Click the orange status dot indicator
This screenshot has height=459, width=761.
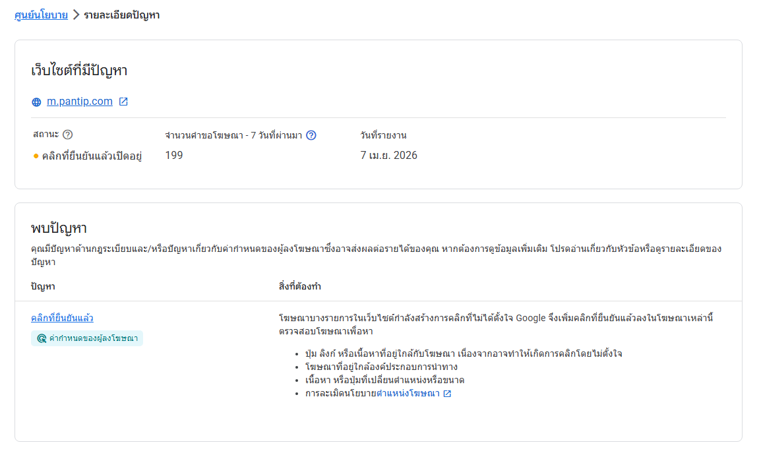[x=36, y=156]
